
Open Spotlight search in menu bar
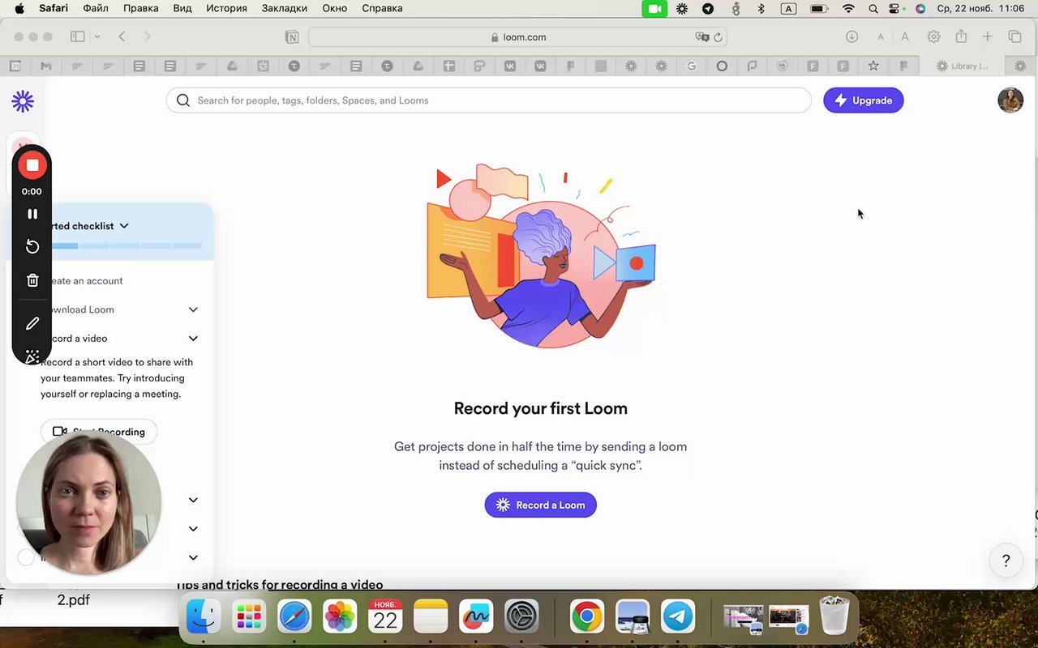click(873, 8)
